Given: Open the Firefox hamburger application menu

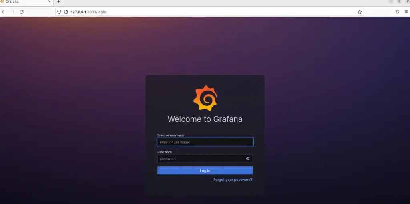Looking at the screenshot, I should 406,12.
